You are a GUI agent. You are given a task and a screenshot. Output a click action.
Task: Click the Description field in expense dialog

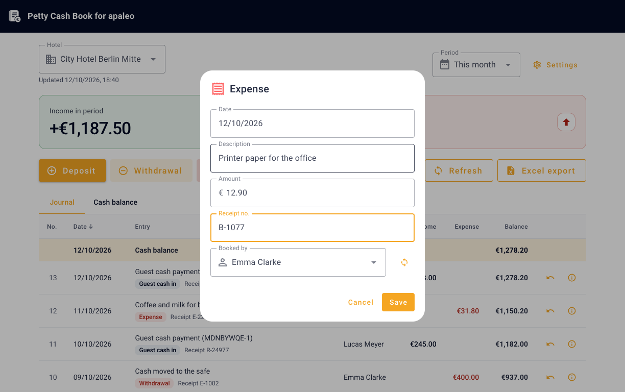point(312,158)
